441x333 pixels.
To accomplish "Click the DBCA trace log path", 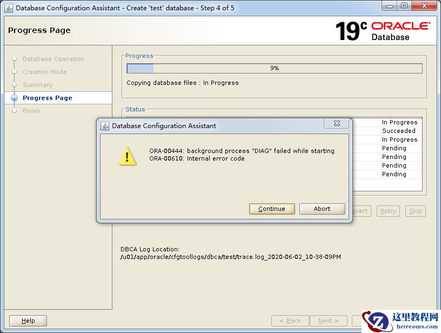I will [x=231, y=257].
